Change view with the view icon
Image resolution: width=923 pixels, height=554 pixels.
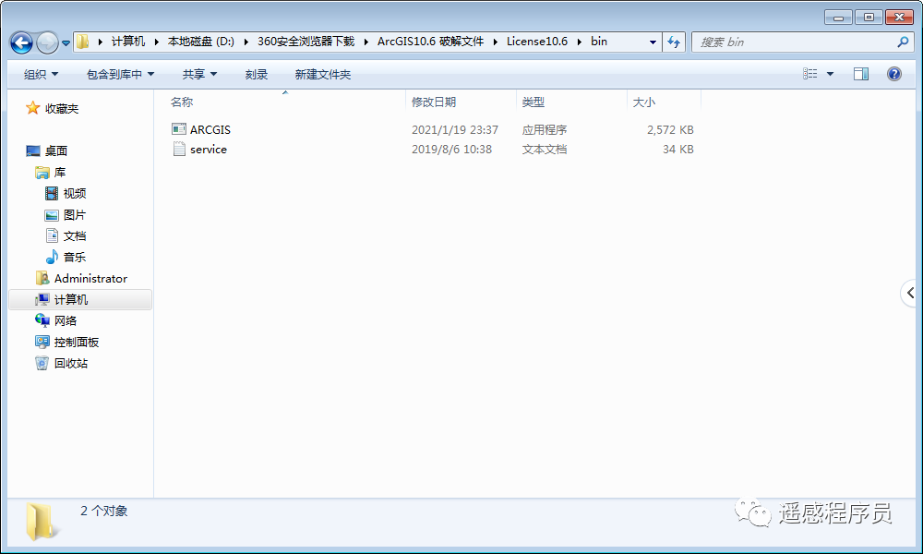(810, 74)
